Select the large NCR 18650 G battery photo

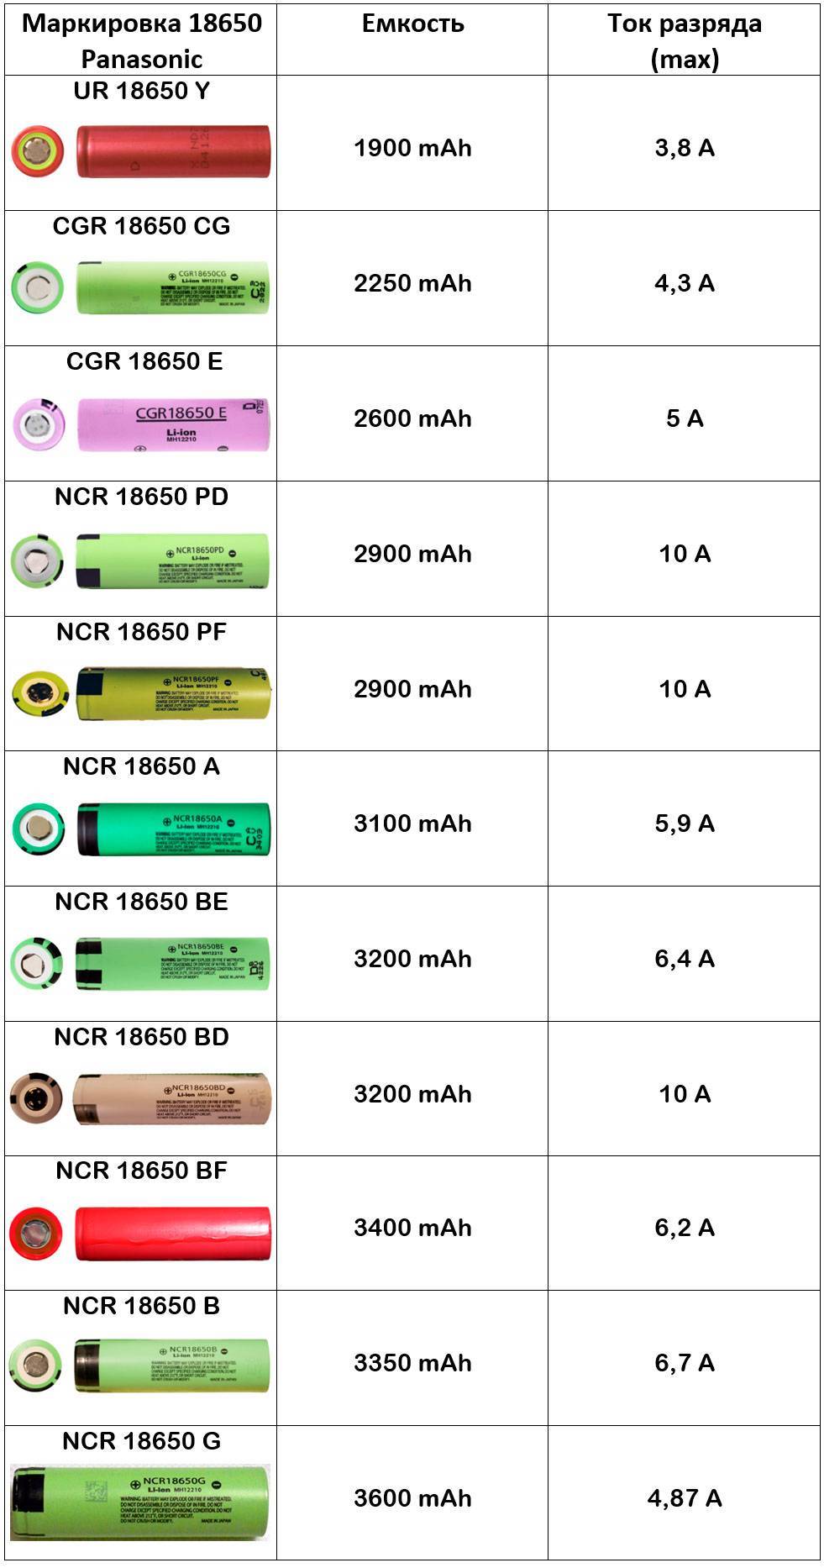point(140,1502)
